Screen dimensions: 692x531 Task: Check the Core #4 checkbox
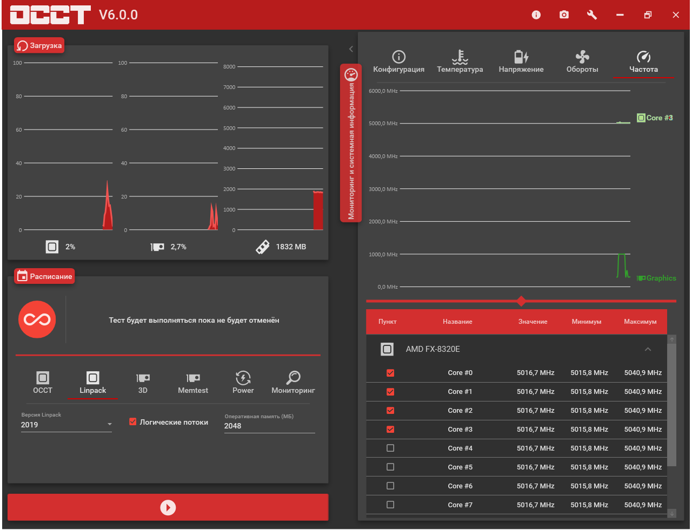pyautogui.click(x=390, y=448)
